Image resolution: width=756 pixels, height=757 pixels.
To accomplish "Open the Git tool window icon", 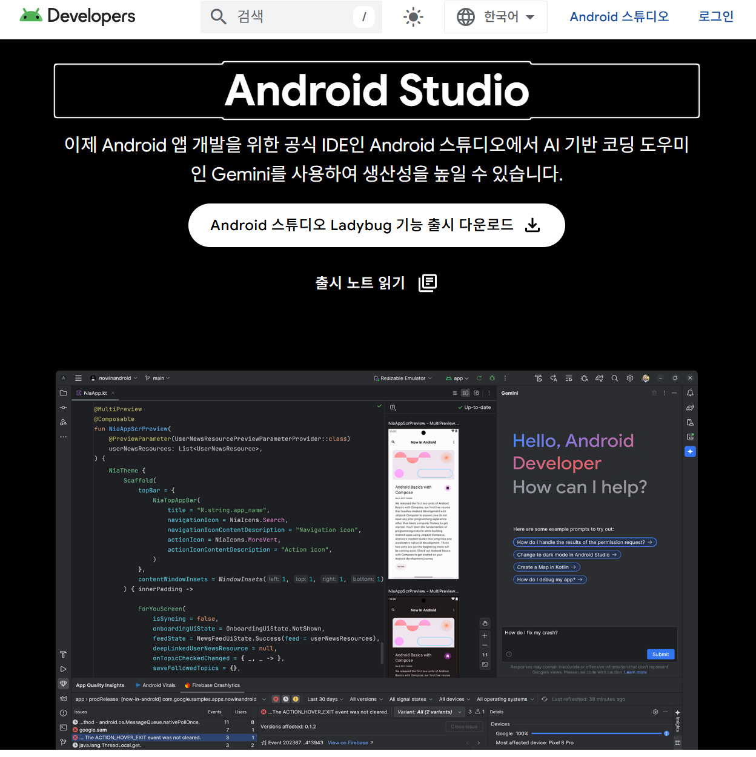I will 63,742.
